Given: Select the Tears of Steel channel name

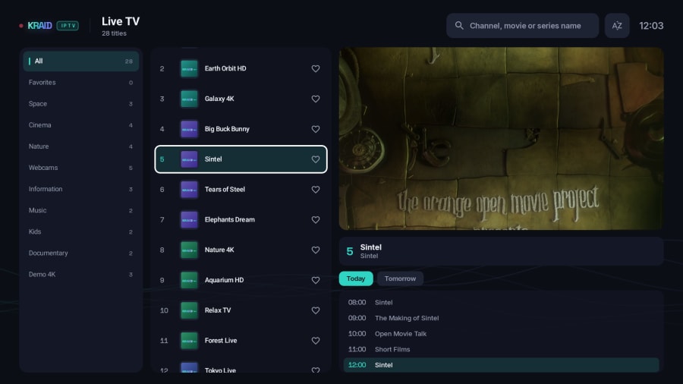Looking at the screenshot, I should pos(225,190).
